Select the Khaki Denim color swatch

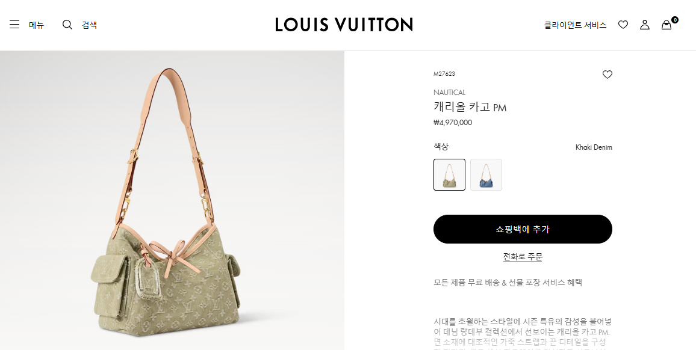click(449, 175)
